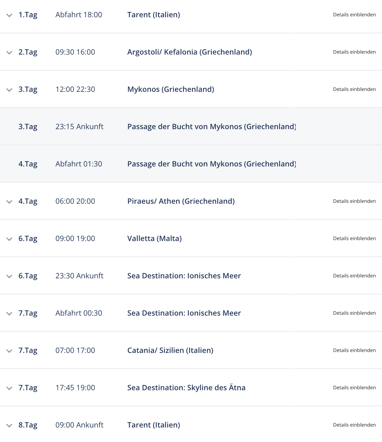Viewport: 382px width, 442px height.
Task: Open details for Sea Destination Skyline des Ätna
Action: pyautogui.click(x=354, y=387)
